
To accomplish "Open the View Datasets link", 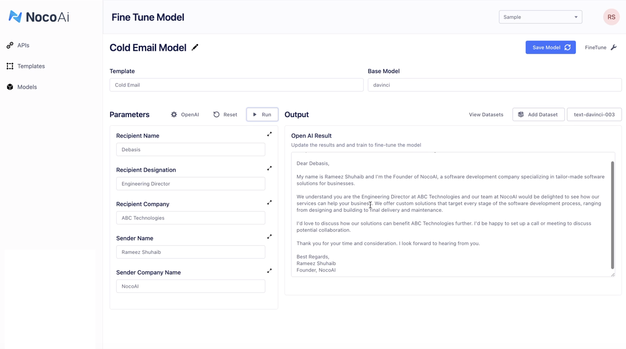I will pyautogui.click(x=486, y=115).
